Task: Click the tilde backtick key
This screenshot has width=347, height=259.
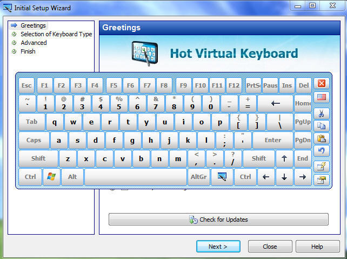Action: point(27,103)
